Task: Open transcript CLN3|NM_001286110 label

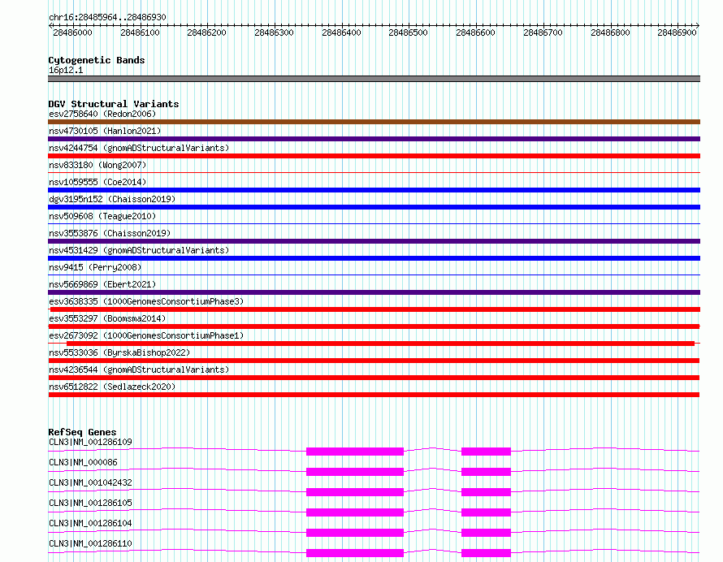Action: (90, 543)
